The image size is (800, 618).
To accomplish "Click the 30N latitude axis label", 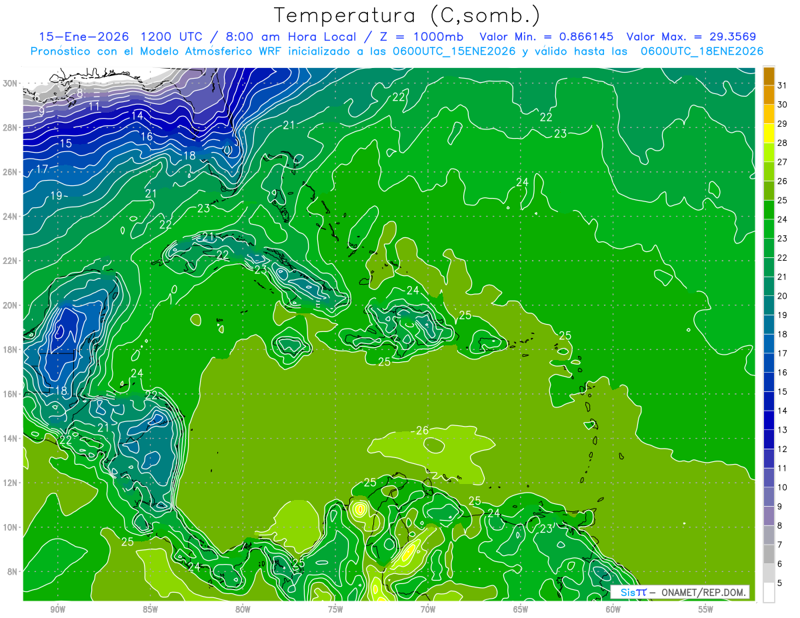I will tap(10, 83).
